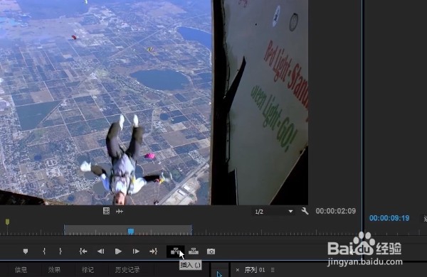Open the wrench settings menu

(x=305, y=211)
